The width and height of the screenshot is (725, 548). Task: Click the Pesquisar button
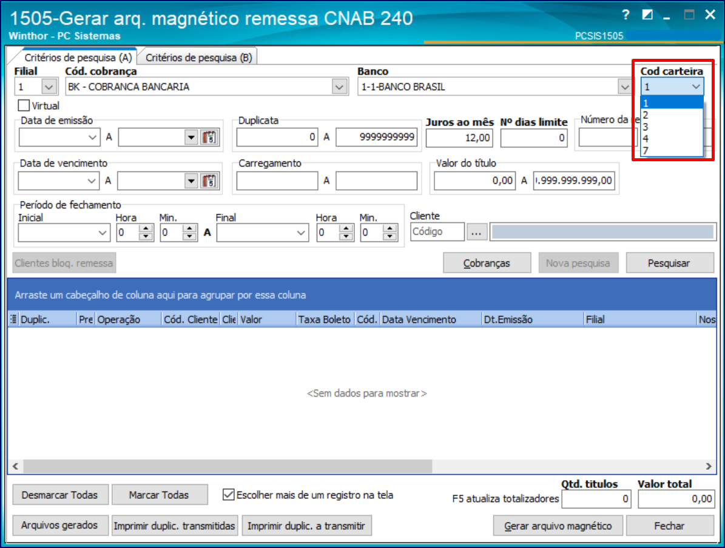670,263
